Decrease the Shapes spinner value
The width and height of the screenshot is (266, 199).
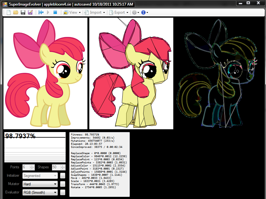[63, 169]
